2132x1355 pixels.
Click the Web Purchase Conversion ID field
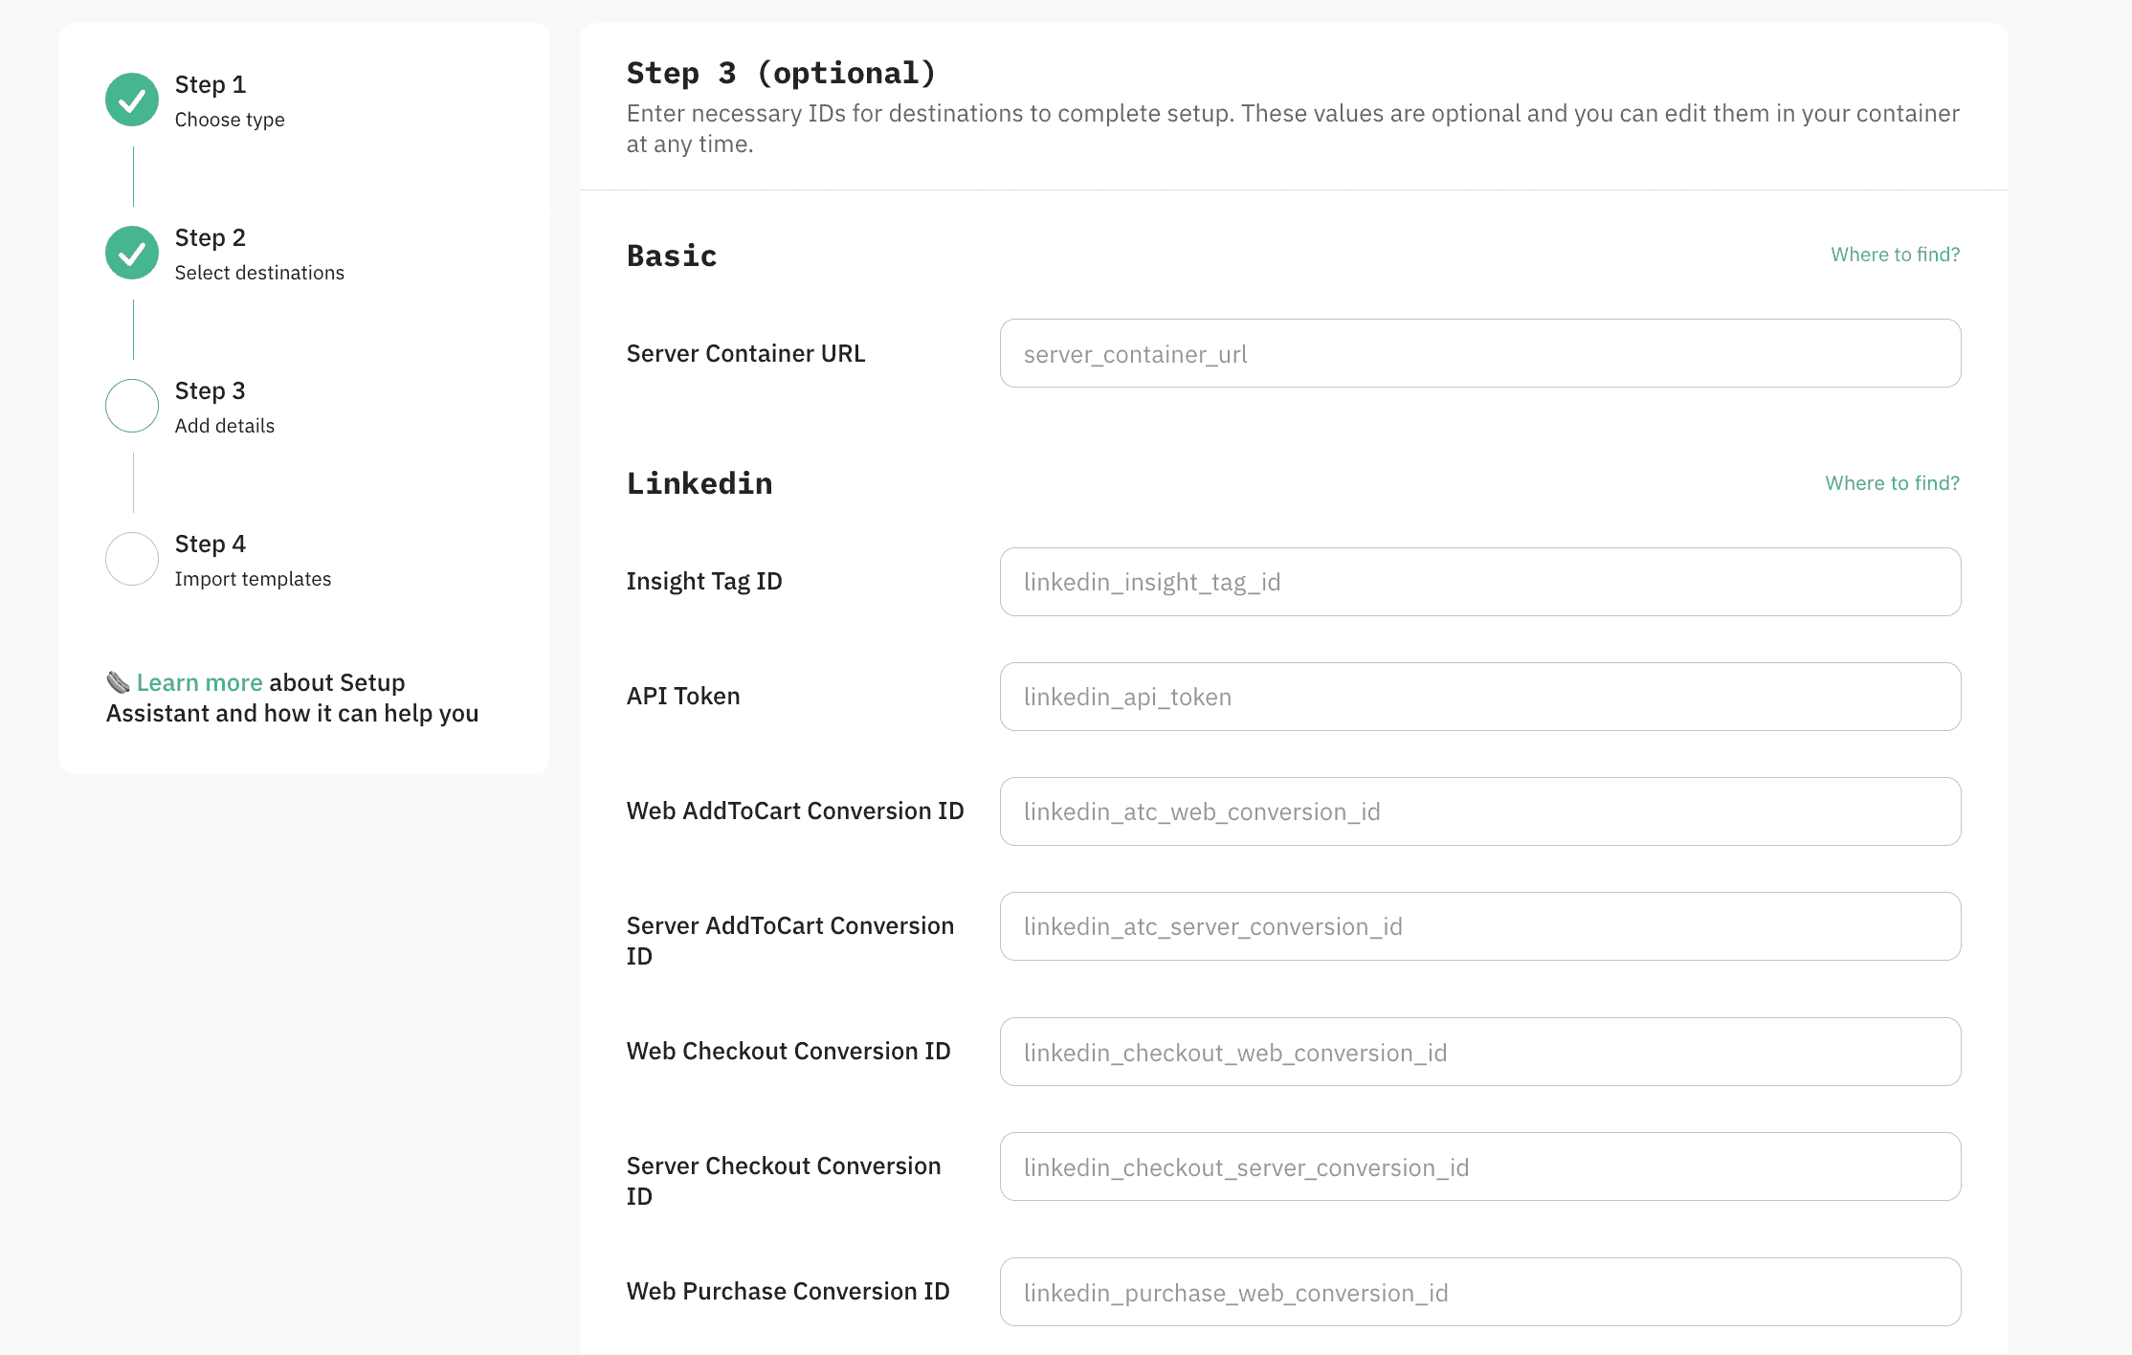tap(1479, 1291)
